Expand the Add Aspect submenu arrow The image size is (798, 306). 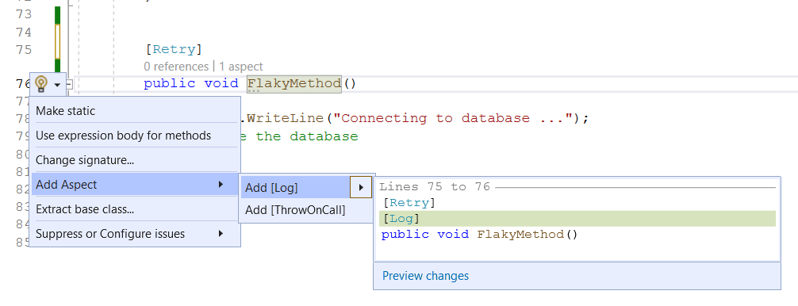click(x=221, y=185)
